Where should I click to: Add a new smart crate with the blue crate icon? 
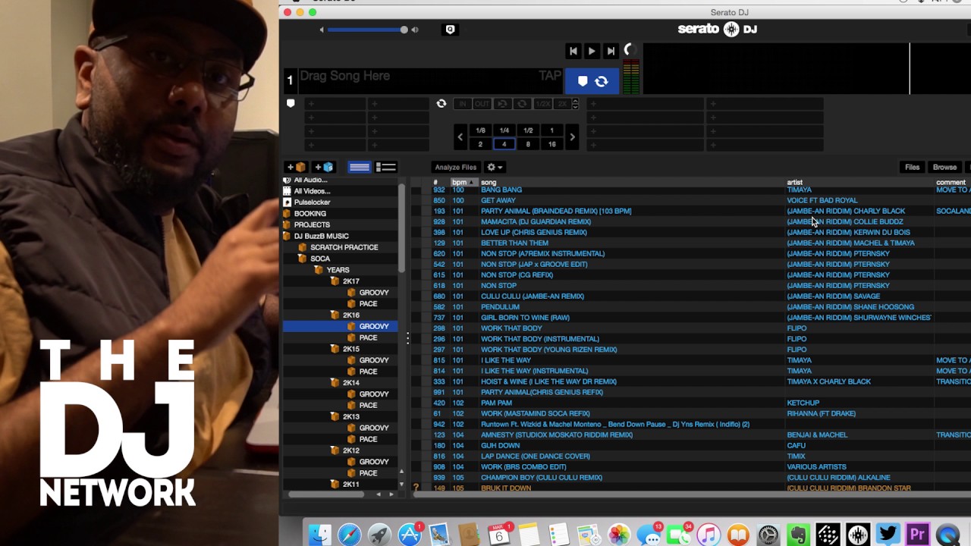(324, 167)
